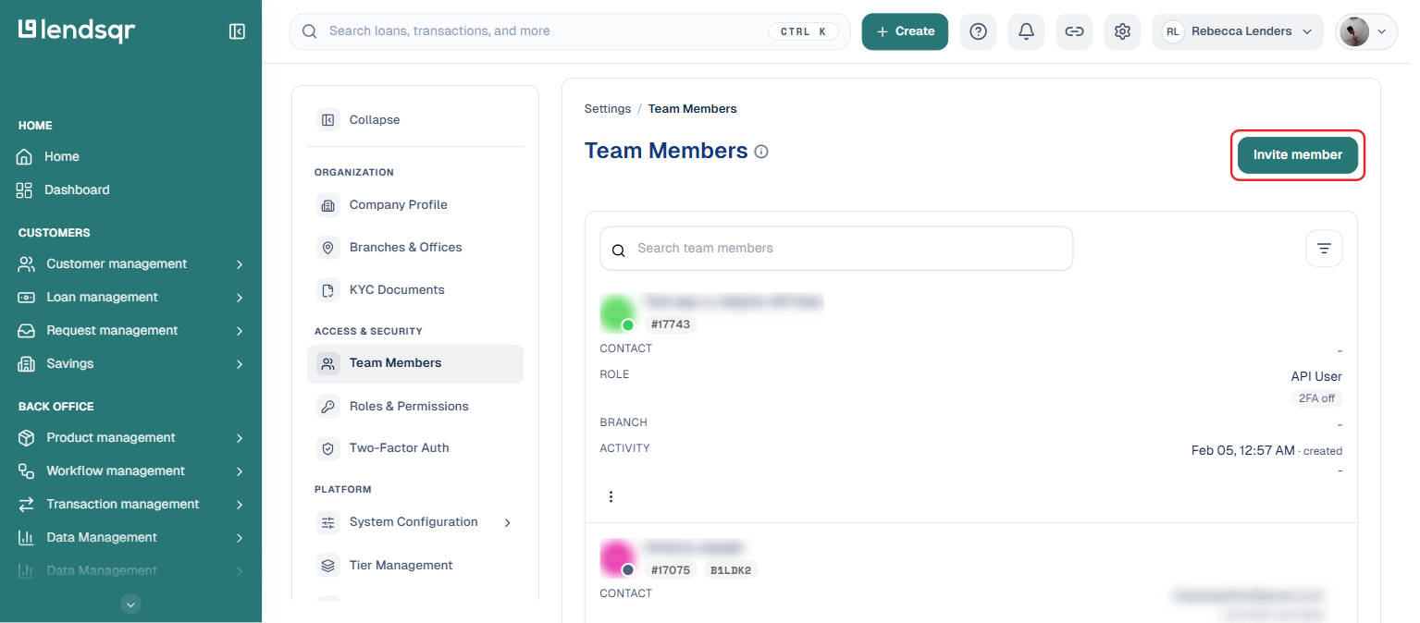Click the Two-Factor Auth shield icon
Screen dimensions: 1420x623
click(x=327, y=448)
